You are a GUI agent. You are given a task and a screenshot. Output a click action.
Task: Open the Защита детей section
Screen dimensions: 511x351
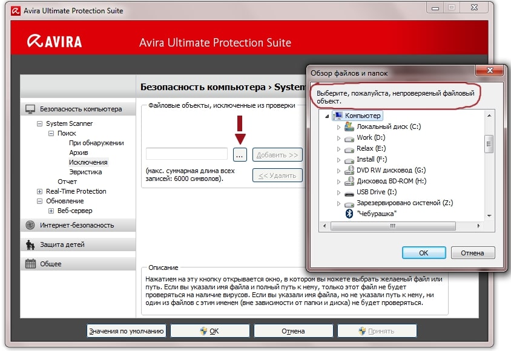click(x=78, y=244)
